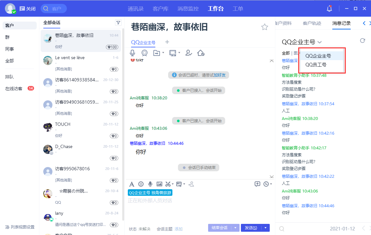This screenshot has width=371, height=235.
Task: Select the QQ企业主号 chat tab
Action: pos(143,42)
